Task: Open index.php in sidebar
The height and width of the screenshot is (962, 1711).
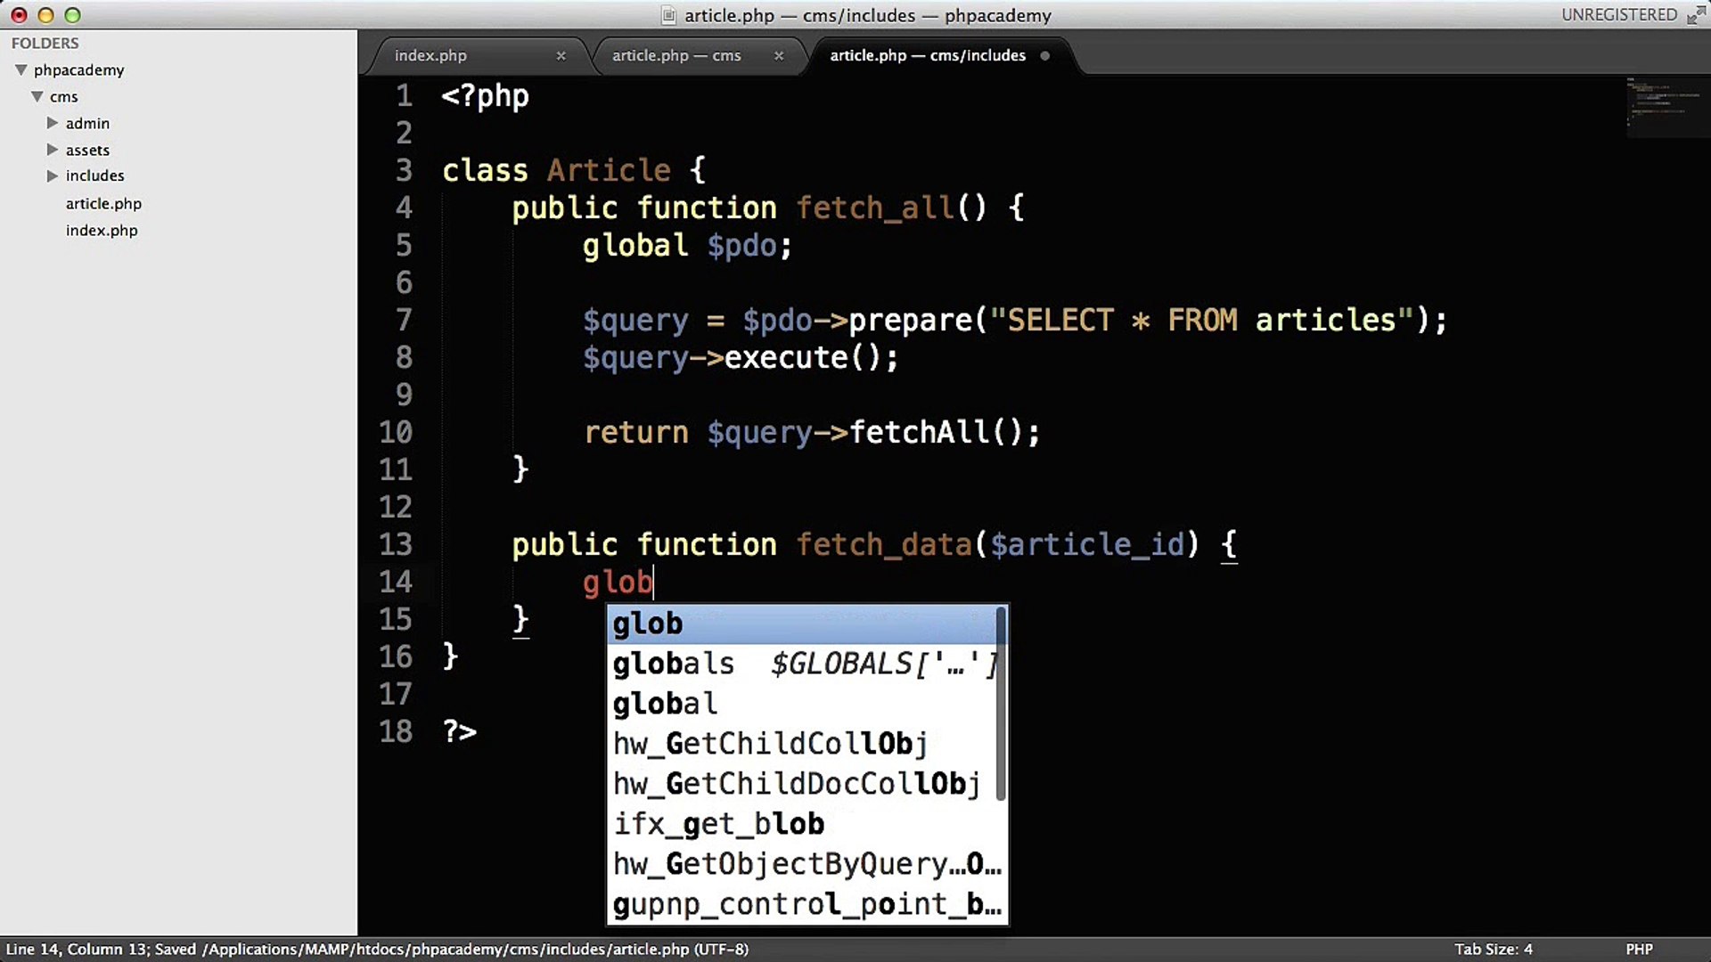Action: [x=102, y=230]
